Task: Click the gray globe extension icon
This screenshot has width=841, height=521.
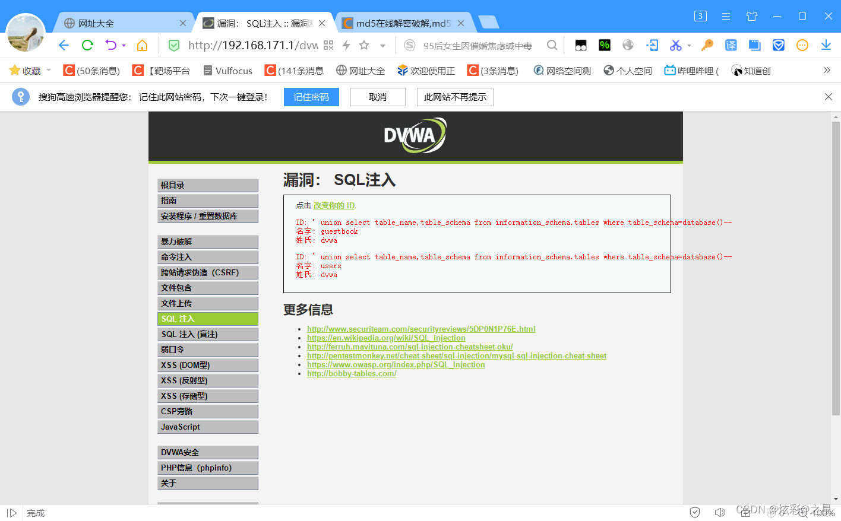Action: (x=628, y=45)
